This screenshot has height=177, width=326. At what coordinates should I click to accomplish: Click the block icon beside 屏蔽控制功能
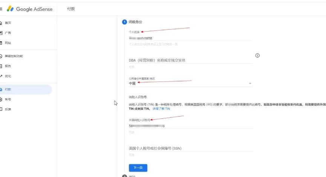pyautogui.click(x=1, y=56)
